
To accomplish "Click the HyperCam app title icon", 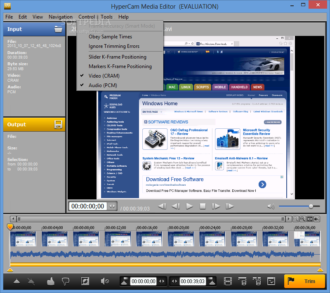I will 7,6.
